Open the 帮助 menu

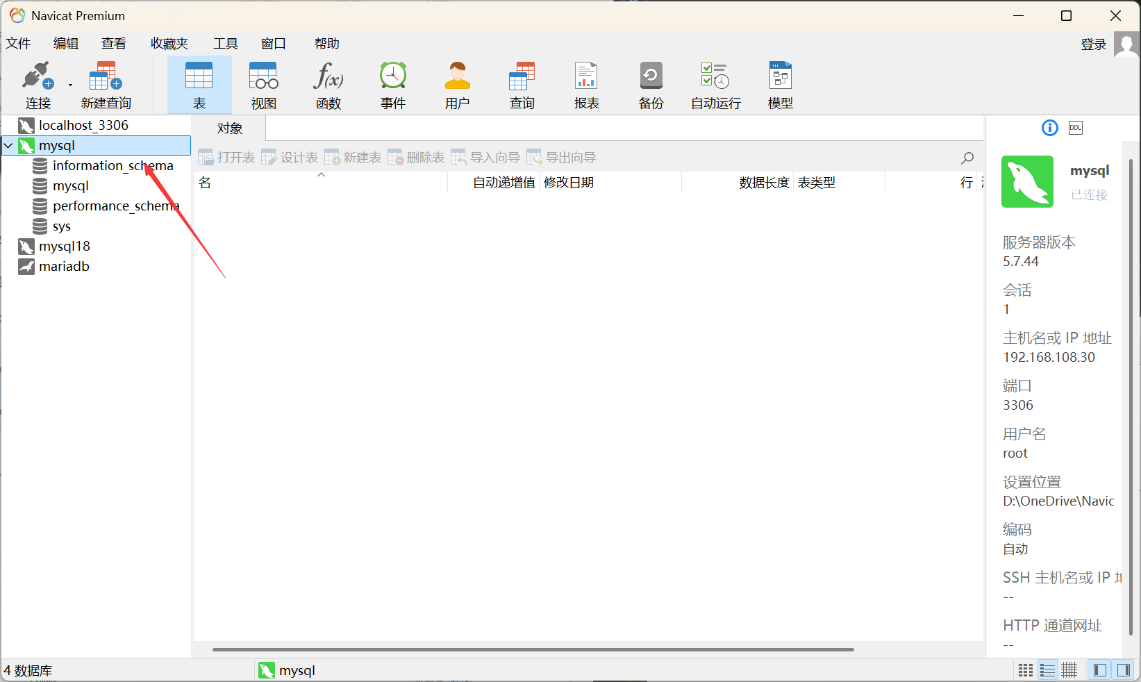coord(327,43)
